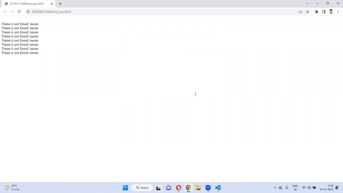Close the arry_pro.html tab
343x193 pixels.
(52, 4)
